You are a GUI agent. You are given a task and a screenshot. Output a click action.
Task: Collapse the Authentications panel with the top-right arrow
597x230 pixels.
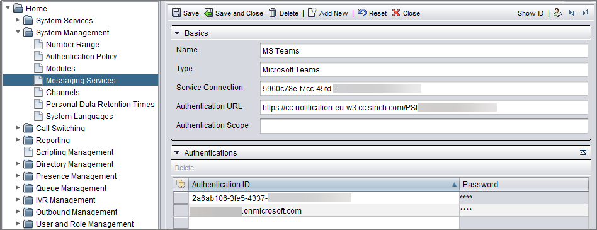coord(583,152)
